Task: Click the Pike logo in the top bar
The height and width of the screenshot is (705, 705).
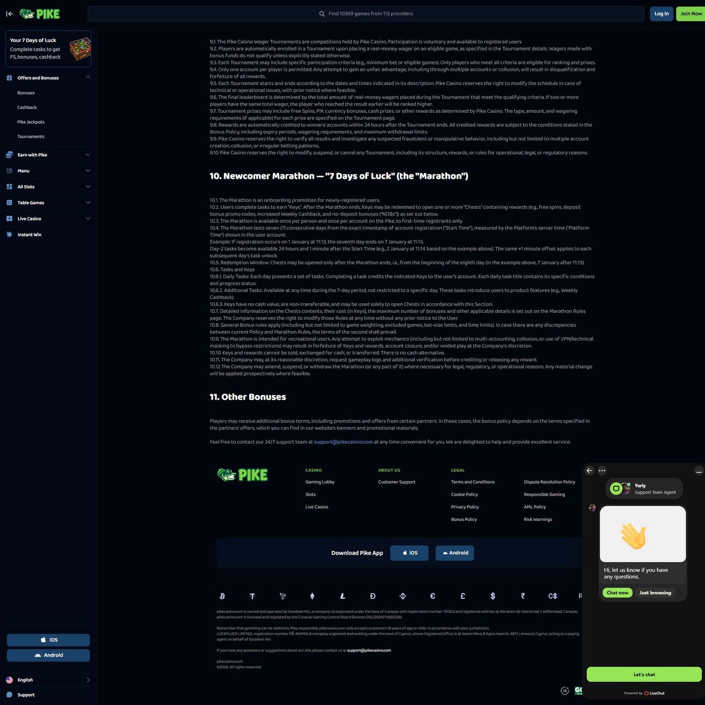Action: tap(40, 14)
